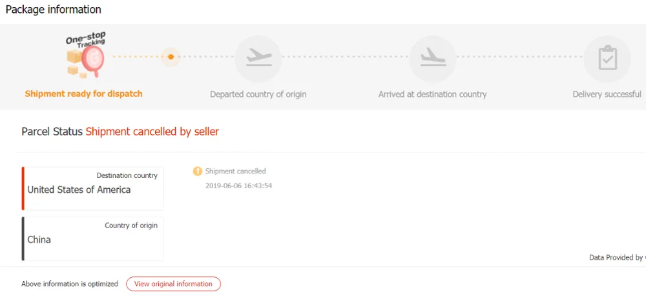Click the orange progress dot marker
Viewport: 646px width, 301px height.
point(171,57)
